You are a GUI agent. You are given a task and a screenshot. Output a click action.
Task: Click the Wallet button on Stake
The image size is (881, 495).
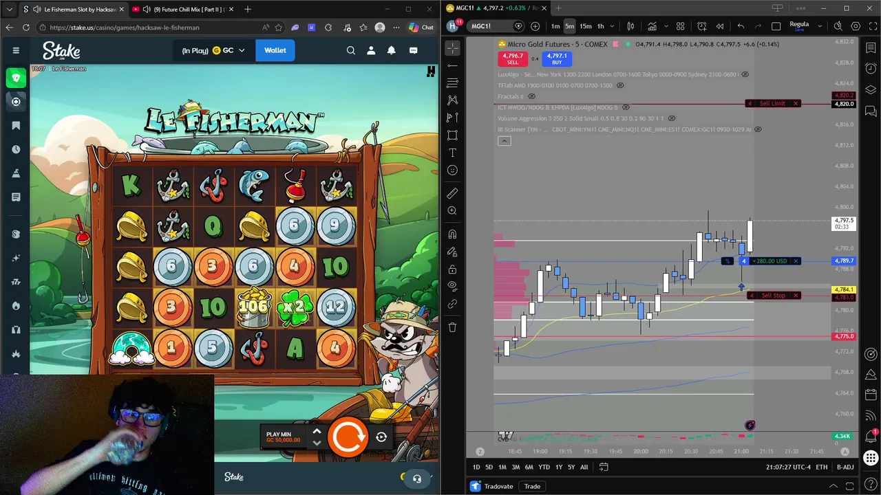[x=275, y=50]
